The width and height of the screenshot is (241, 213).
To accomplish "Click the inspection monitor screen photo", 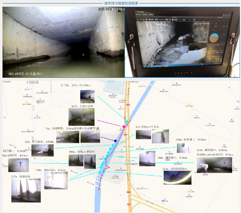I will coord(183,42).
